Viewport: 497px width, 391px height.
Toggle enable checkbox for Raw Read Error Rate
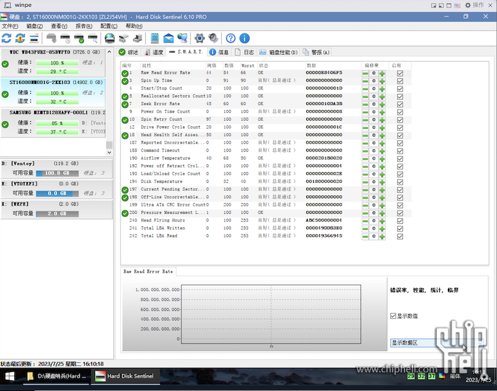coord(400,73)
